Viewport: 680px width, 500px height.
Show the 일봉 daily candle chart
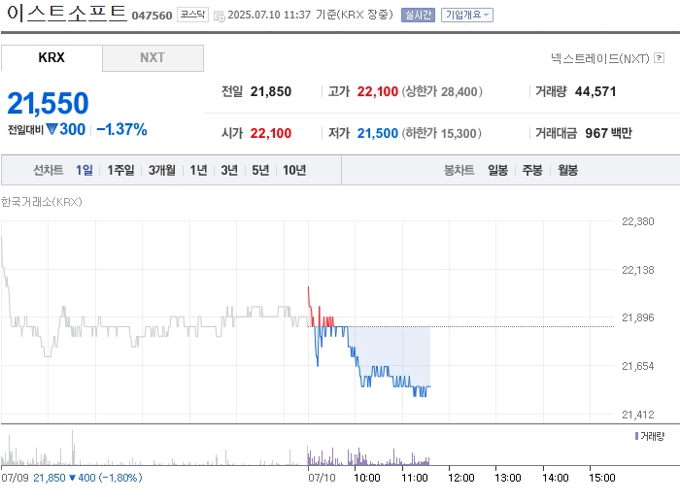[497, 170]
